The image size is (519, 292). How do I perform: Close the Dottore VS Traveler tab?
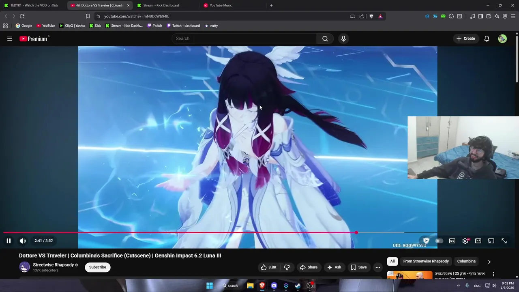(128, 5)
